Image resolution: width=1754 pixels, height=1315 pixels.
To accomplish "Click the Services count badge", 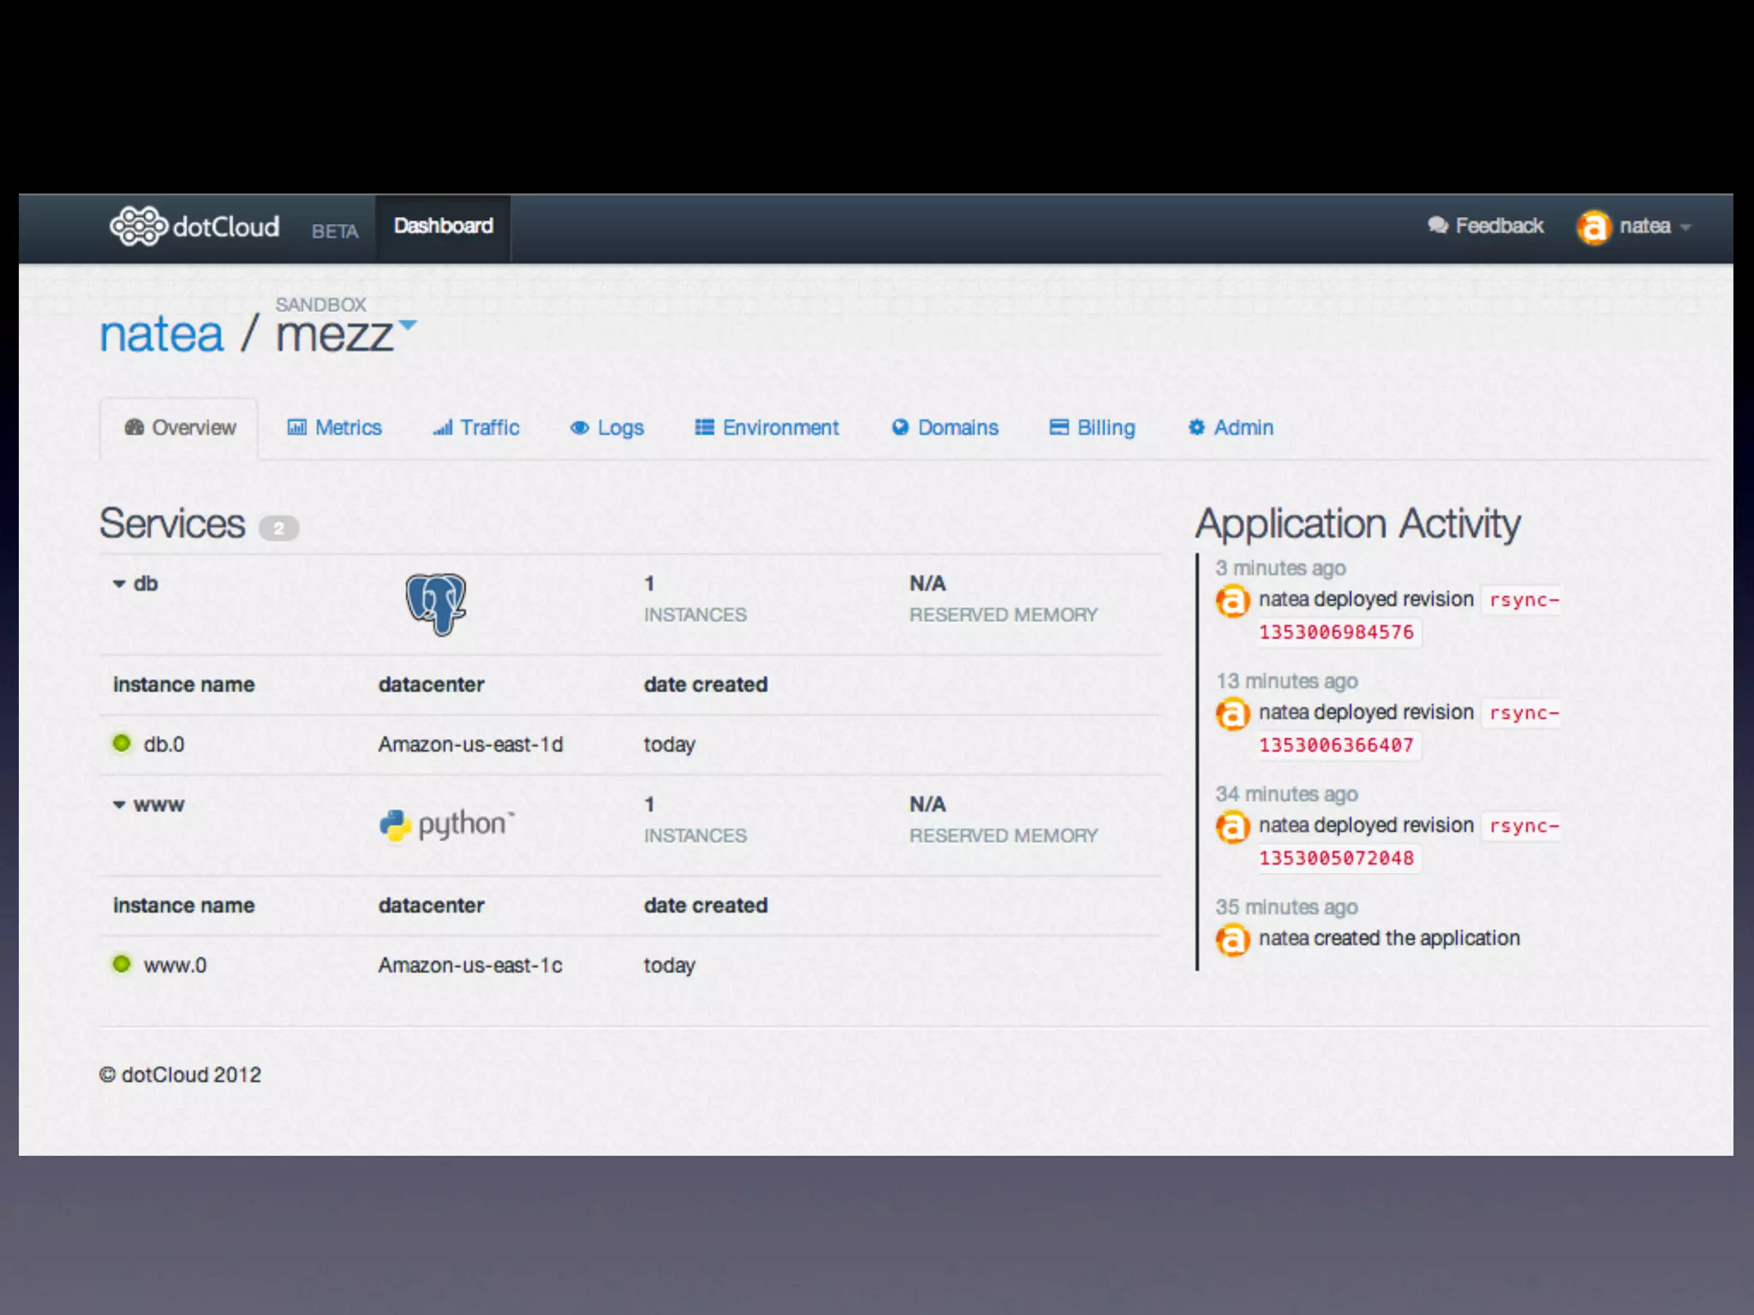I will pyautogui.click(x=278, y=528).
